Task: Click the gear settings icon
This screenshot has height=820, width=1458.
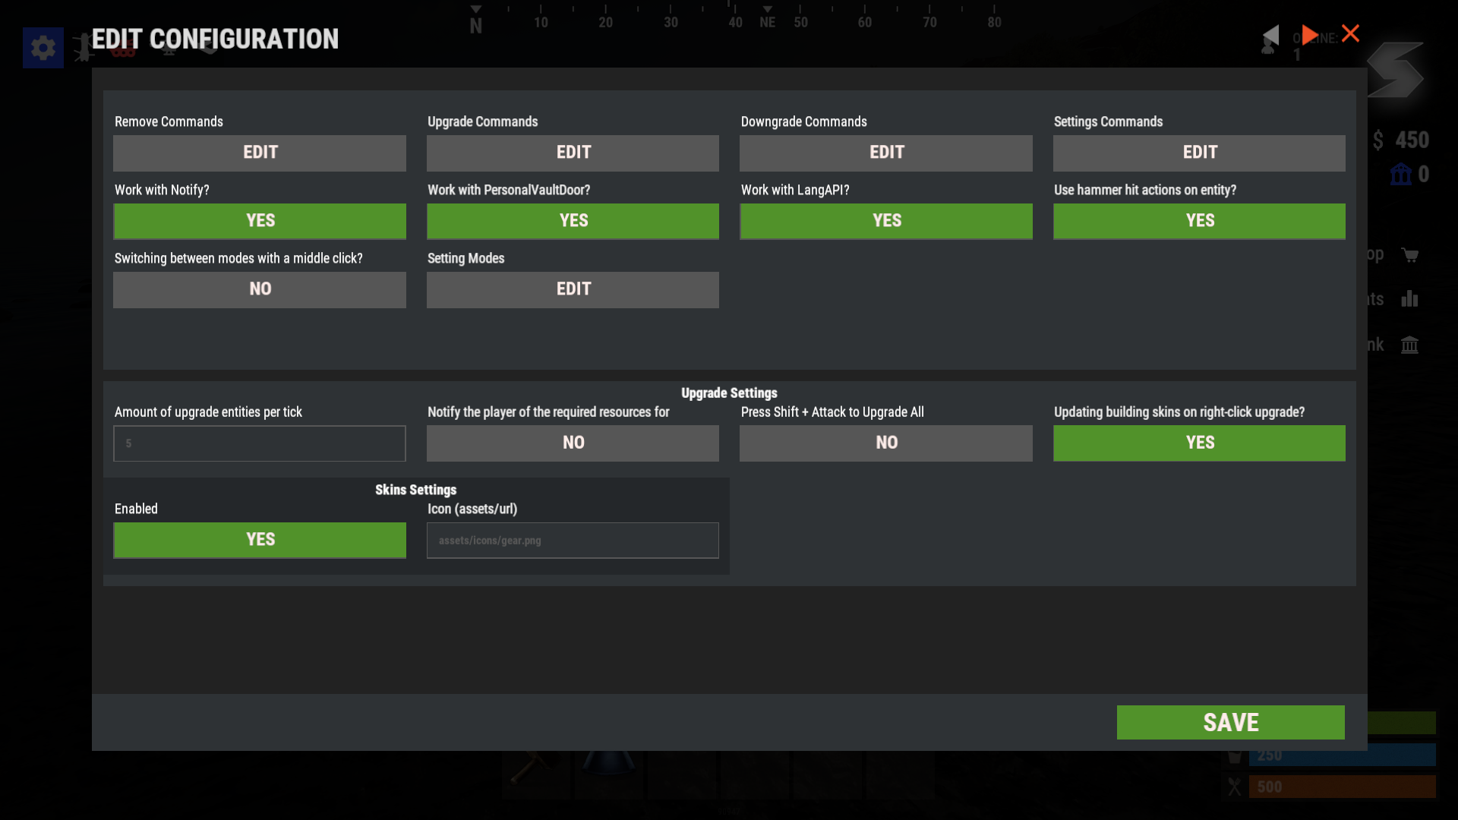Action: (x=43, y=48)
